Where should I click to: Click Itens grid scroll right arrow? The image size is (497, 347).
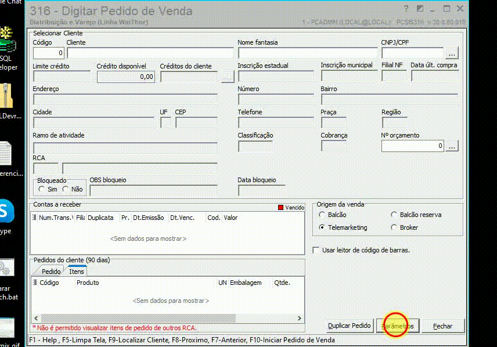(299, 318)
